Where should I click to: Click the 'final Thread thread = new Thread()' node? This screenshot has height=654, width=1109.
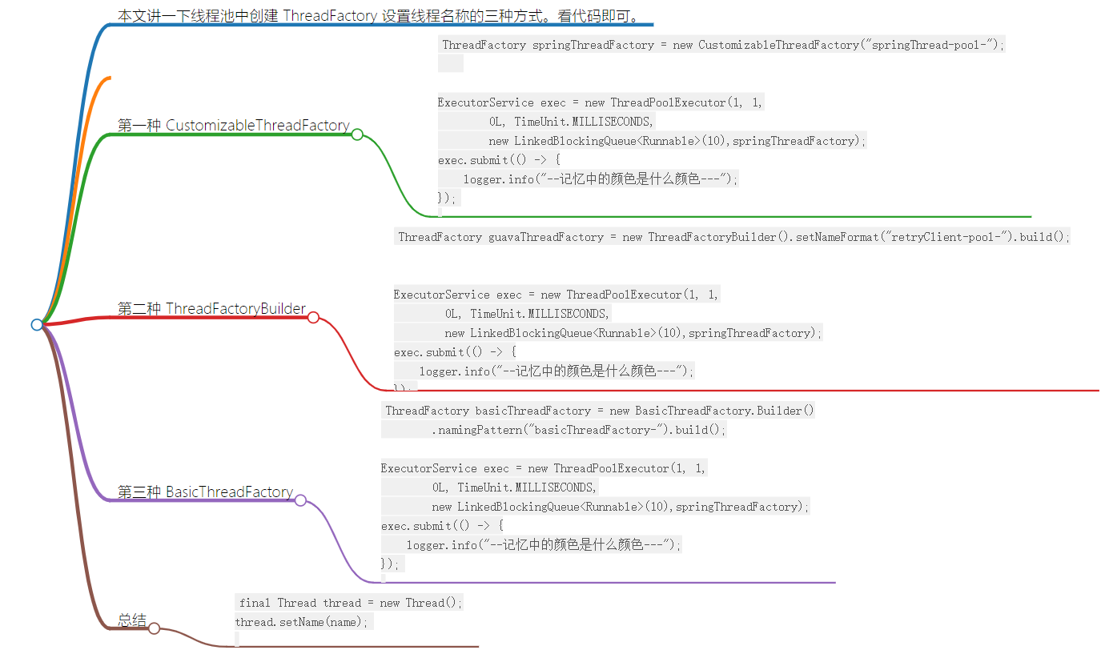348,602
